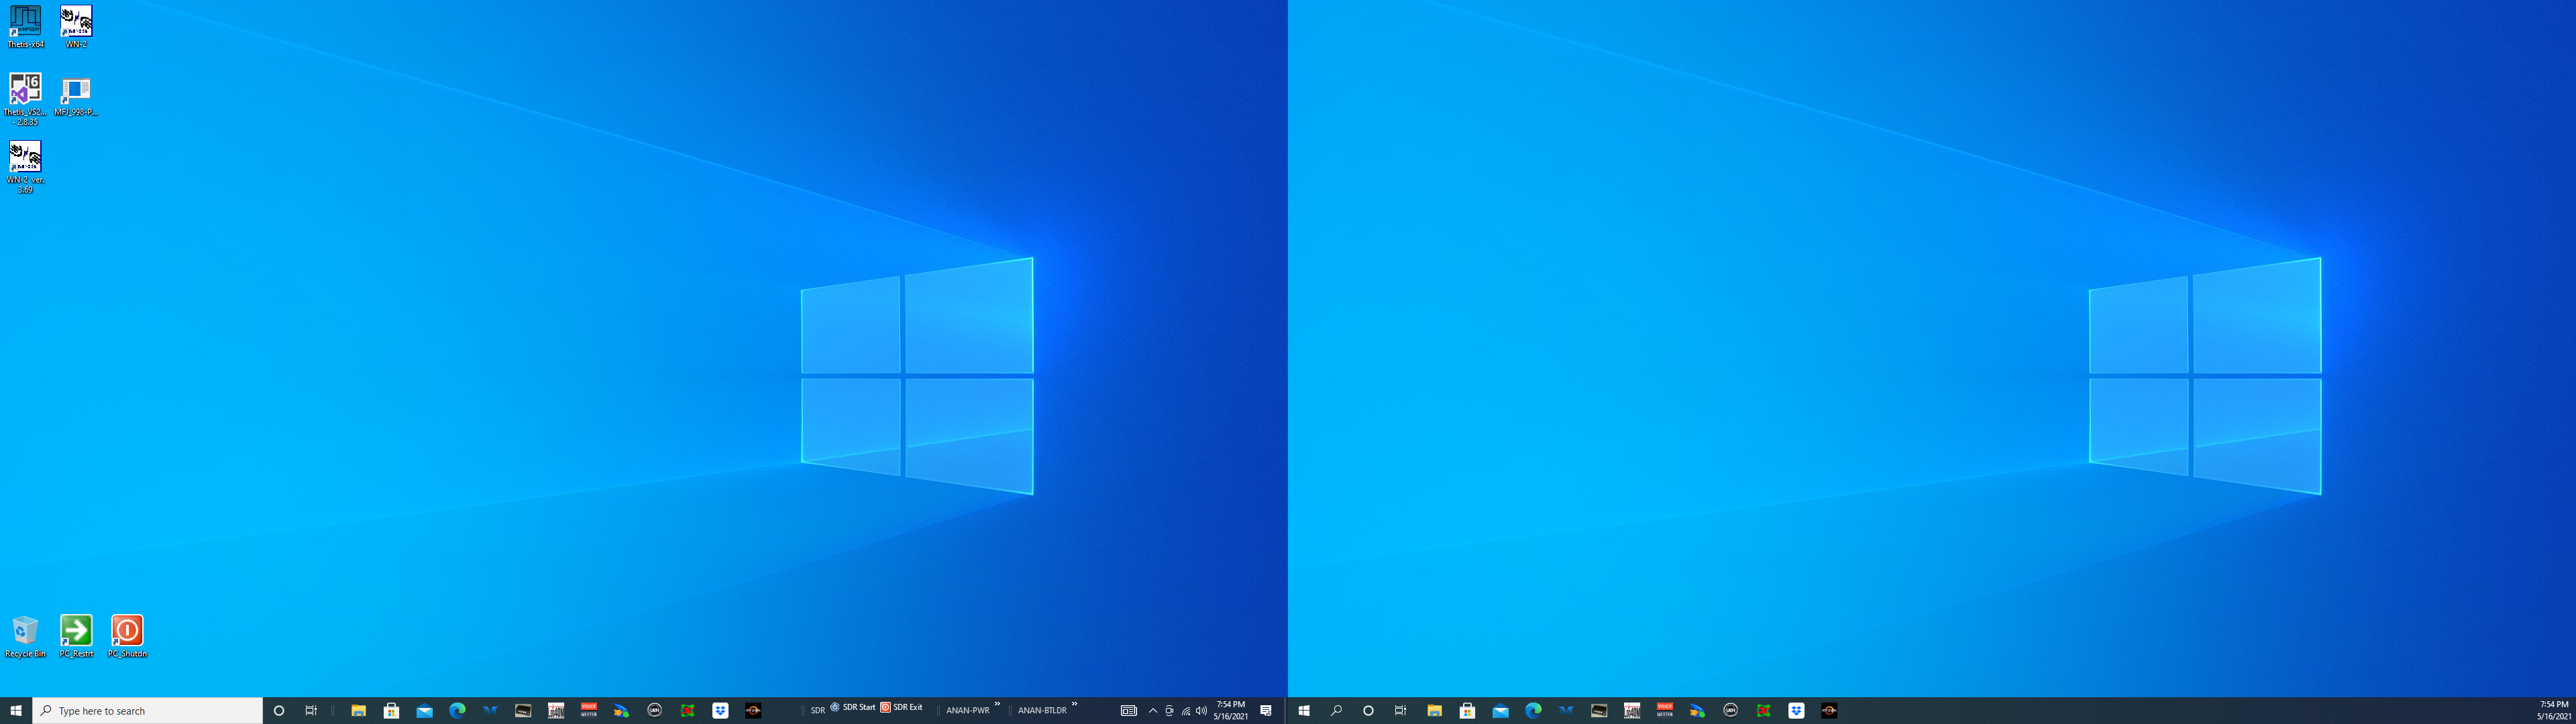This screenshot has width=2576, height=724.
Task: Open the WN-2 desktop shortcut
Action: 76,27
